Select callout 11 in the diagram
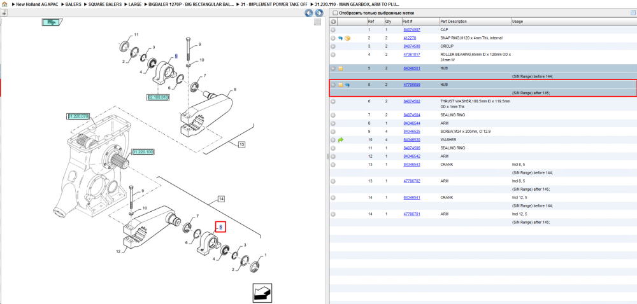Screen dimensions: 637x304 136,34
